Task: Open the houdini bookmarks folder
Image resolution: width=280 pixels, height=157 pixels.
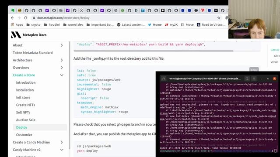Action: [x=52, y=25]
